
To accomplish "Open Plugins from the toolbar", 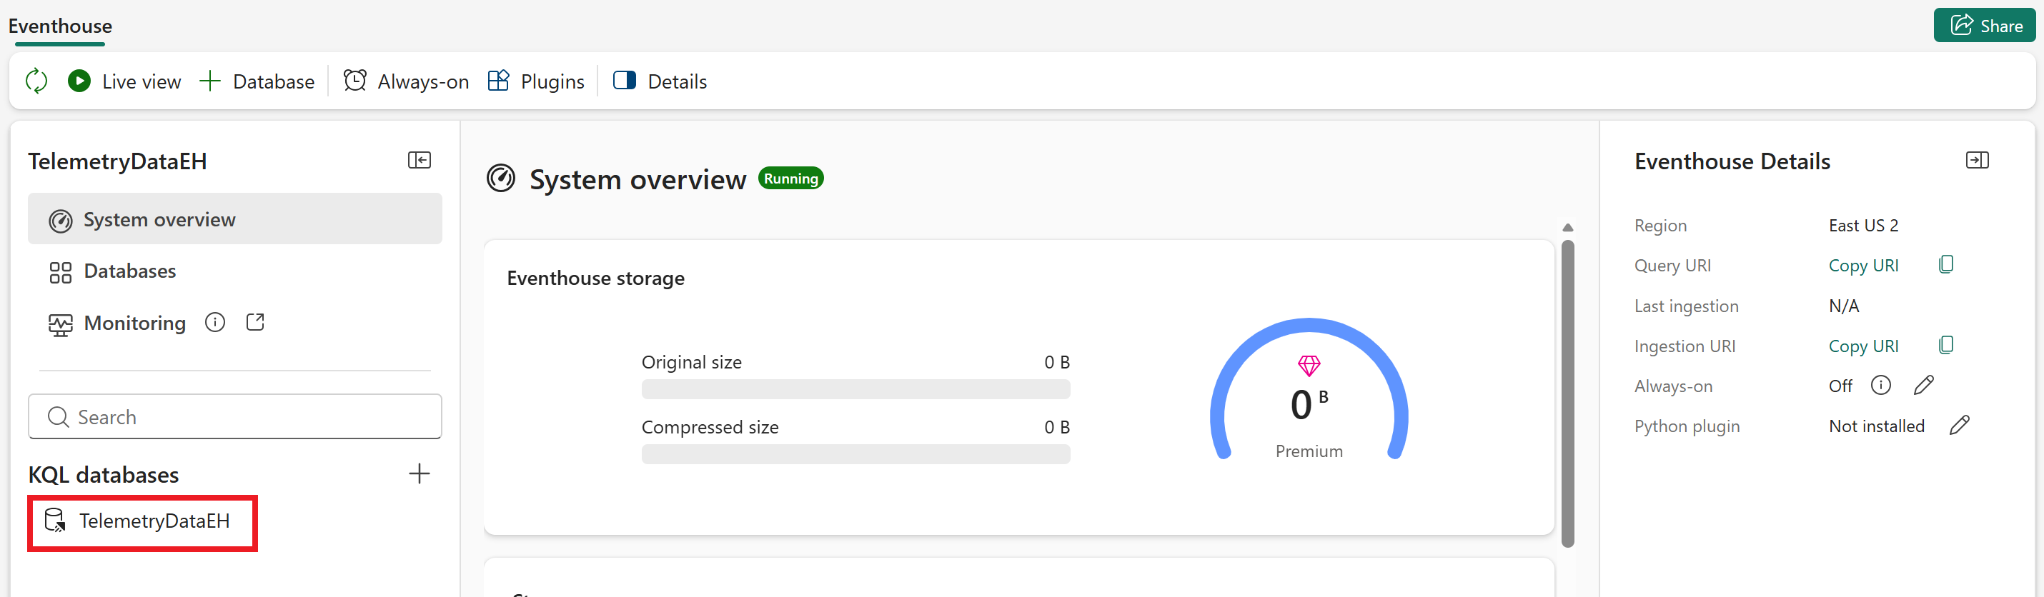I will [x=535, y=81].
